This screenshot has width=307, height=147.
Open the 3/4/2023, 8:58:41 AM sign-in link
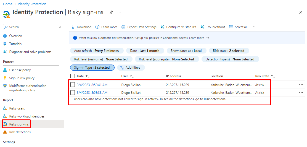pos(92,85)
